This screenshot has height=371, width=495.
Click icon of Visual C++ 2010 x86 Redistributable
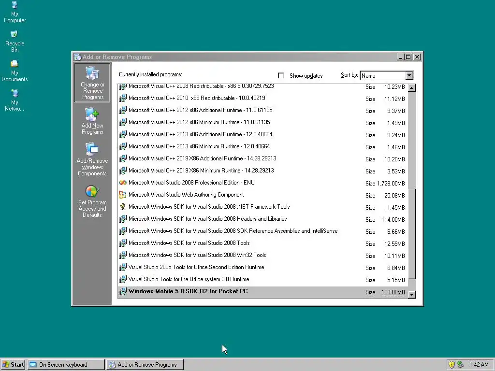(x=123, y=99)
